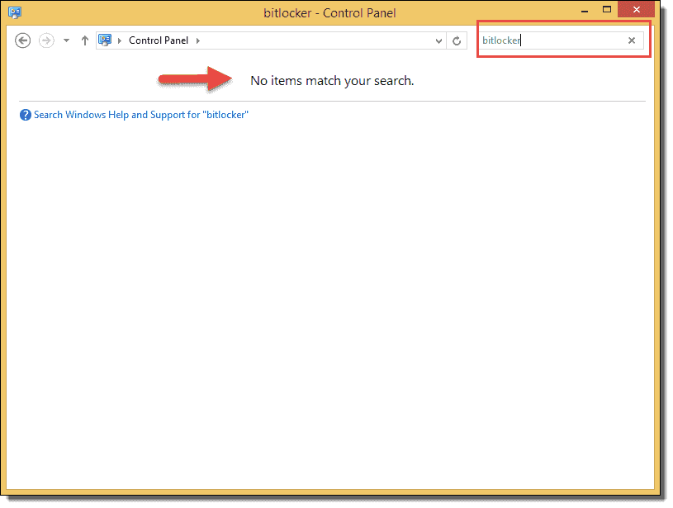Viewport: 673px width, 508px height.
Task: Click the Control Panel icon in address bar
Action: pos(105,40)
